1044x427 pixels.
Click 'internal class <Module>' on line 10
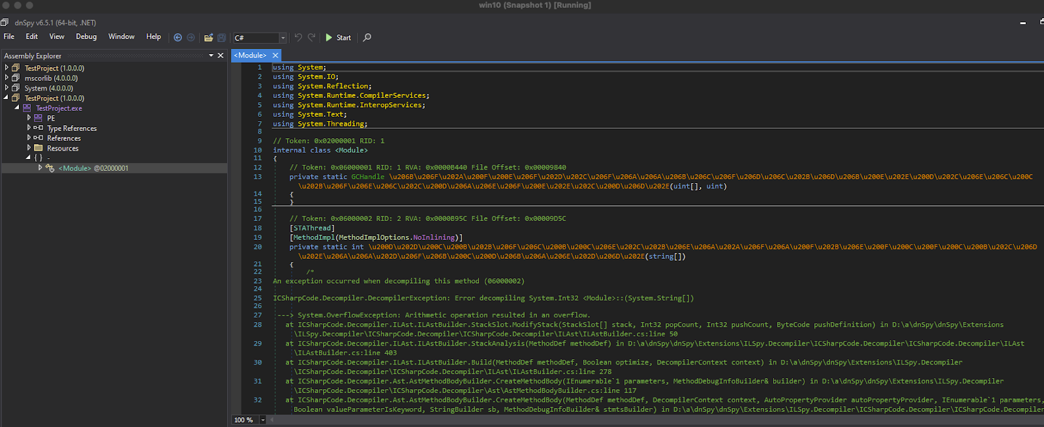320,150
